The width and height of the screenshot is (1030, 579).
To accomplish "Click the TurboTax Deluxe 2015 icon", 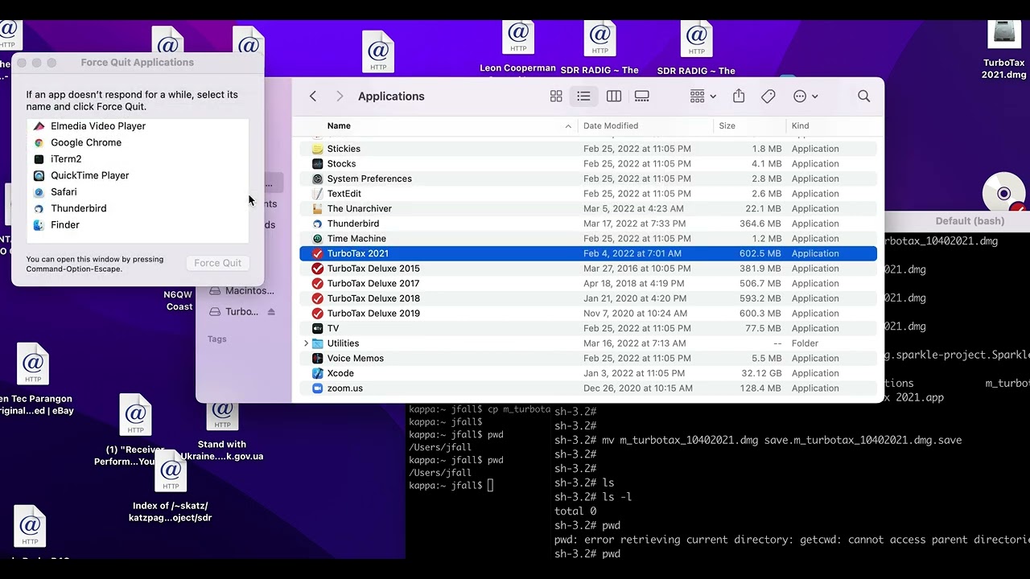I will 318,269.
